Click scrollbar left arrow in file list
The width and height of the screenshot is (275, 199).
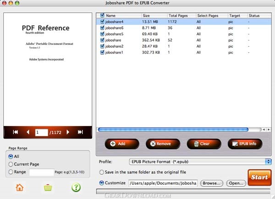(264, 129)
